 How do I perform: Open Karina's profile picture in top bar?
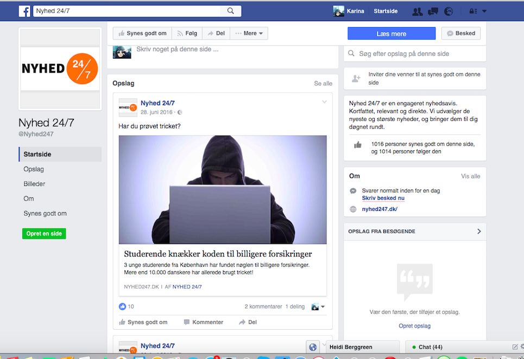(338, 11)
